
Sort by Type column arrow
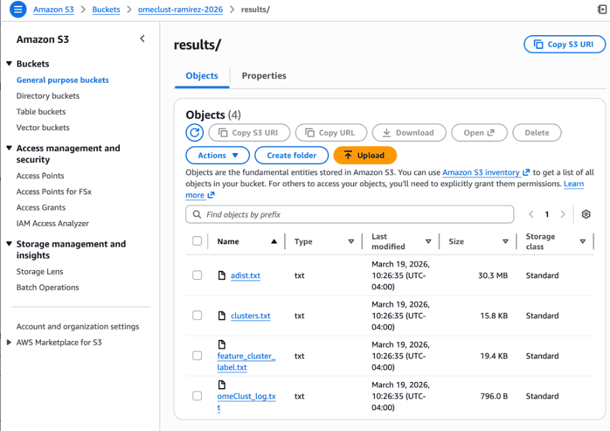(351, 242)
